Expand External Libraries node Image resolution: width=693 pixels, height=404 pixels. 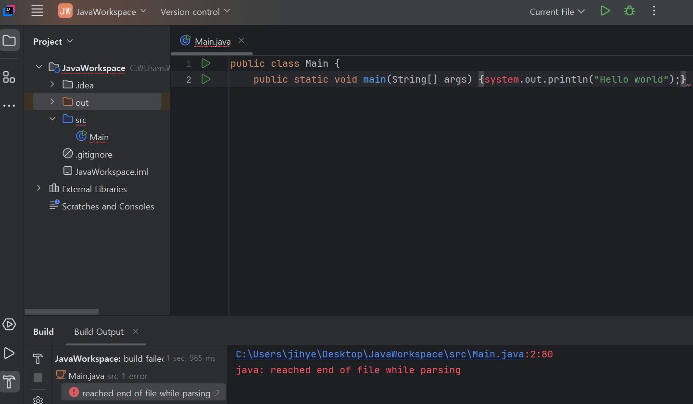click(39, 188)
